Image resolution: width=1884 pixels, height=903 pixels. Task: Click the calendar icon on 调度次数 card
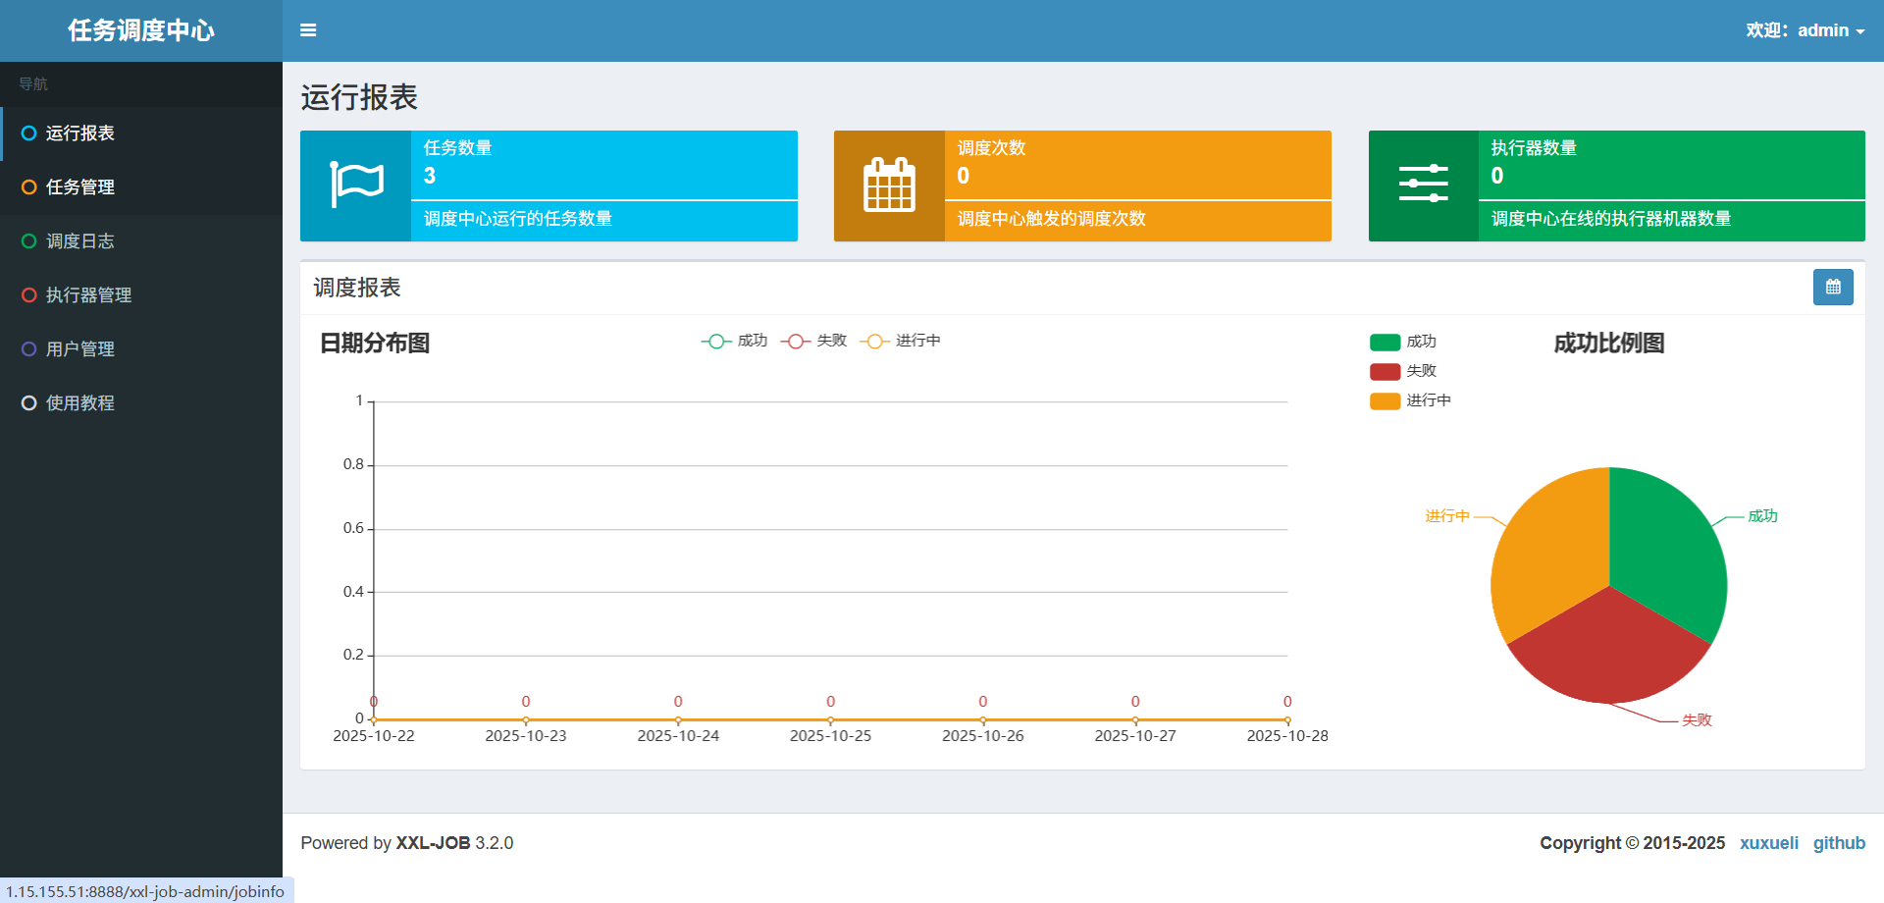pyautogui.click(x=889, y=185)
